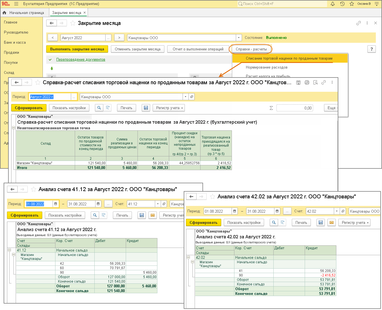The width and height of the screenshot is (382, 310).
Task: Click Показать настройки in Анализ счета 41.12
Action: click(65, 215)
